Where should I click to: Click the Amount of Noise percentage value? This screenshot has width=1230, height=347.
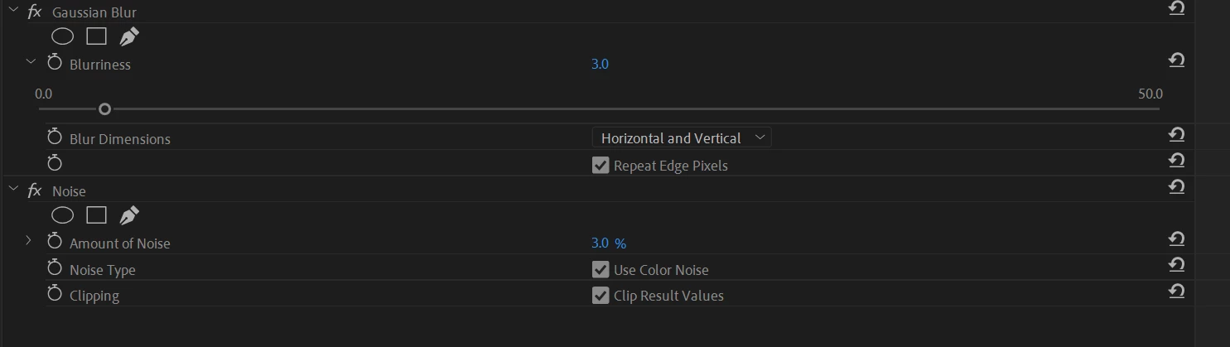tap(600, 243)
